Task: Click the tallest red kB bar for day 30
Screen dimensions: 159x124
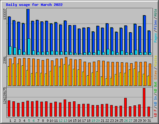Action: [144, 102]
